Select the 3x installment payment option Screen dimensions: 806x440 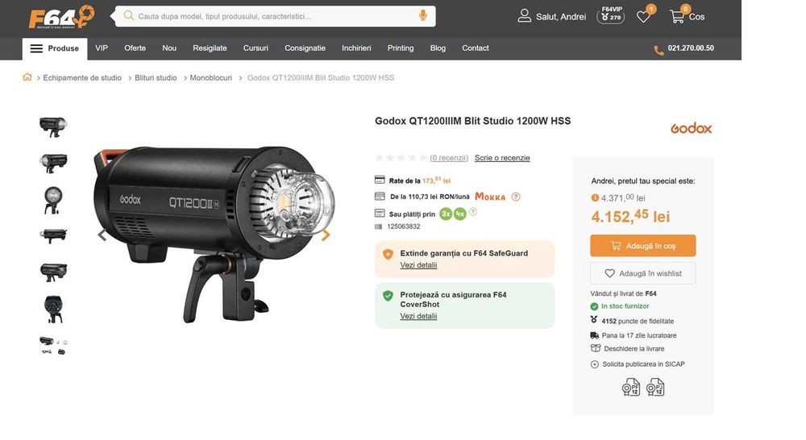point(446,214)
